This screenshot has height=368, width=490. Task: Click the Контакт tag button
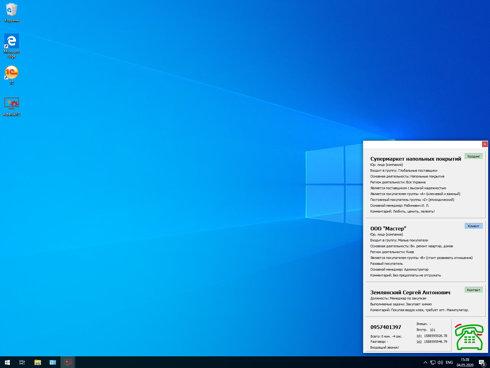point(473,290)
